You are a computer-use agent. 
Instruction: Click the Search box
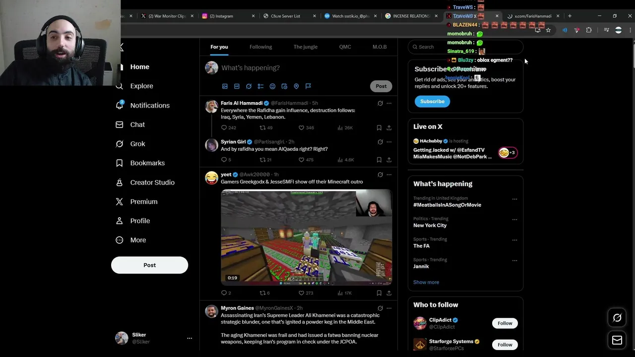point(465,47)
